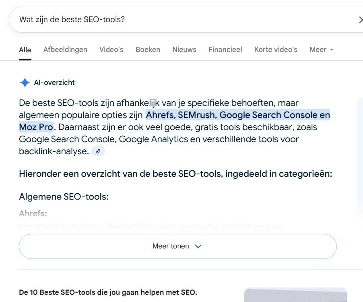Open the Video's tab
Image resolution: width=363 pixels, height=302 pixels.
111,50
